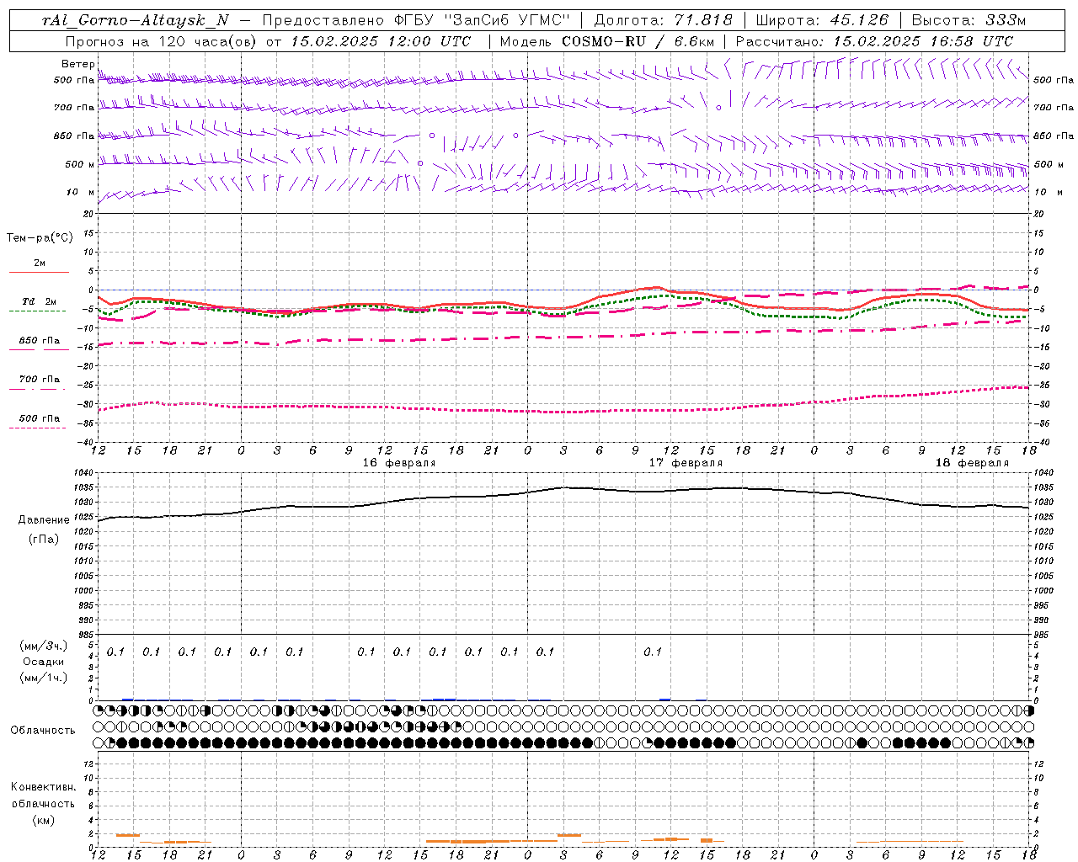Viewport: 1078px width, 862px height.
Task: Click the 16 февраля date label
Action: pos(399,463)
